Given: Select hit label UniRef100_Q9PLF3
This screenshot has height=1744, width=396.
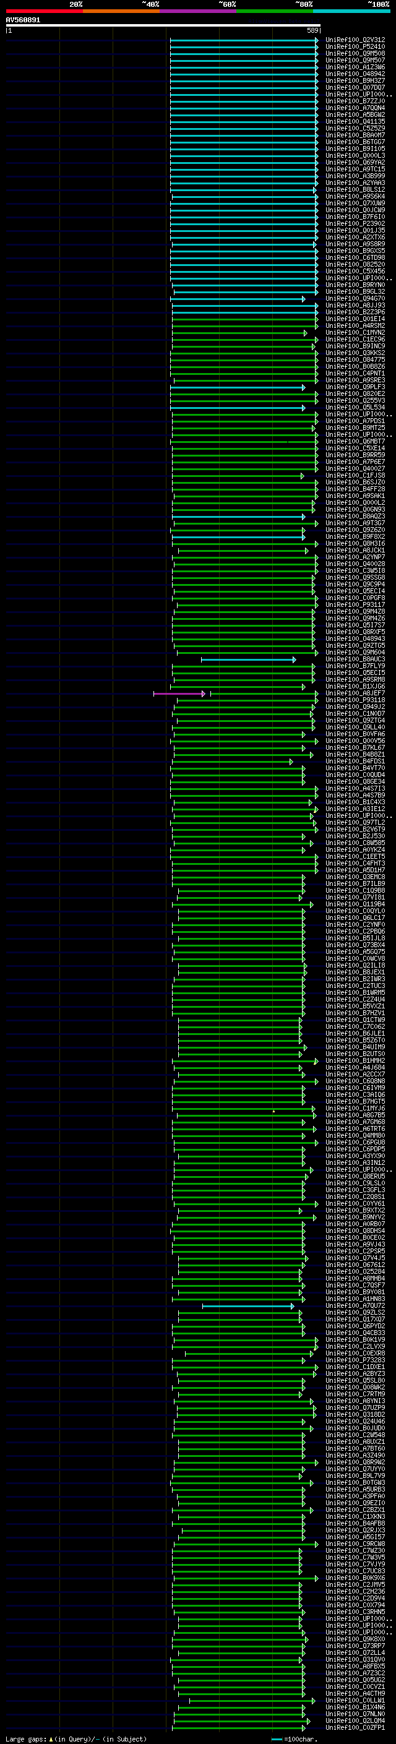Looking at the screenshot, I should coord(355,387).
